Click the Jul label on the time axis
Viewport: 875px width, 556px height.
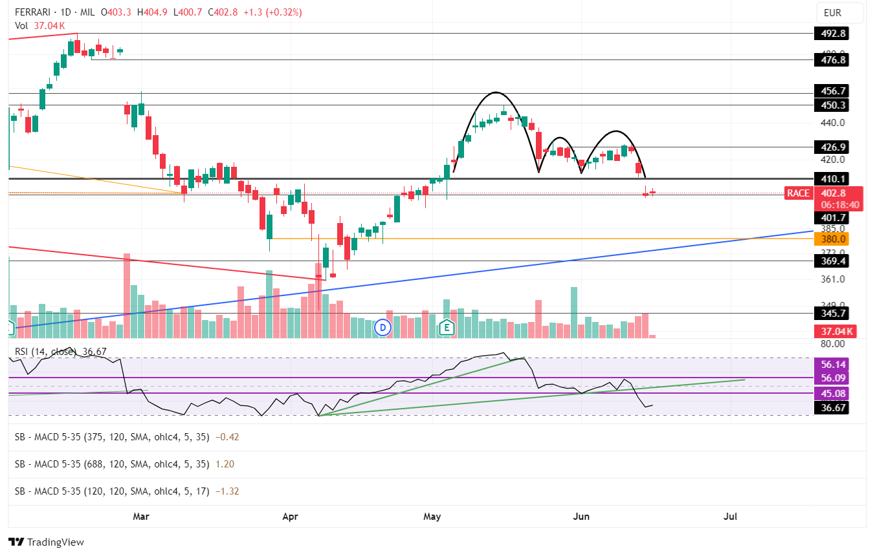(731, 517)
